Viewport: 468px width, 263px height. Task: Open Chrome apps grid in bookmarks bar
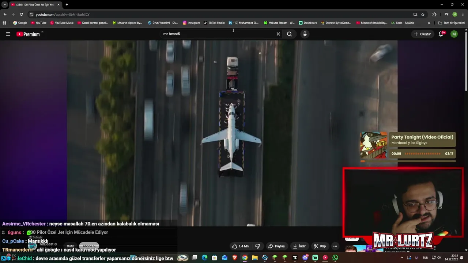pos(4,23)
